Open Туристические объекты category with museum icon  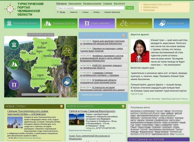tap(22, 23)
